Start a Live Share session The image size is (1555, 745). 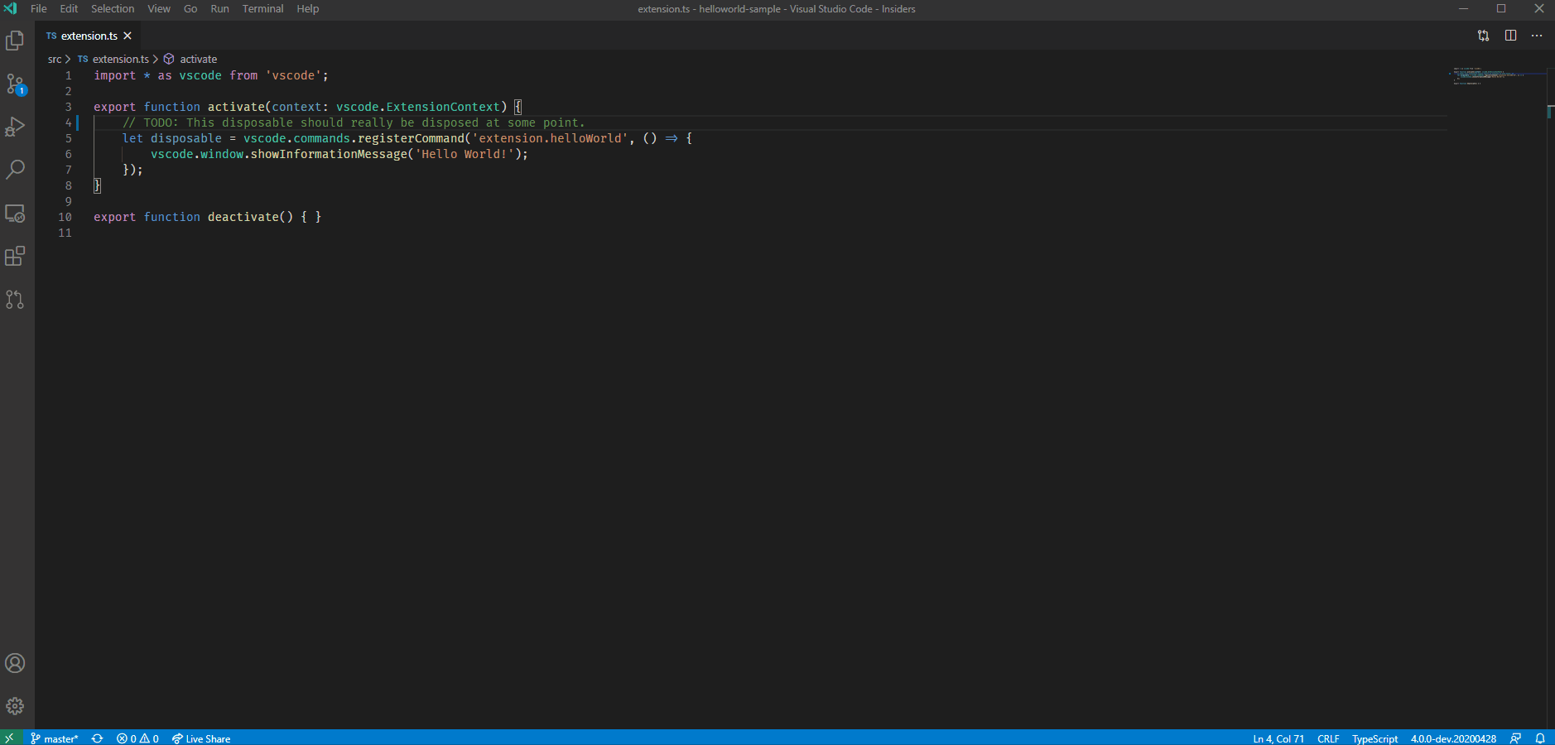201,738
